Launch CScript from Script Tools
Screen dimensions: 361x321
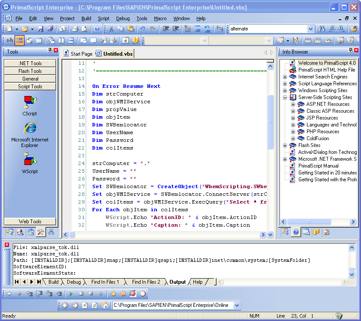[x=30, y=106]
